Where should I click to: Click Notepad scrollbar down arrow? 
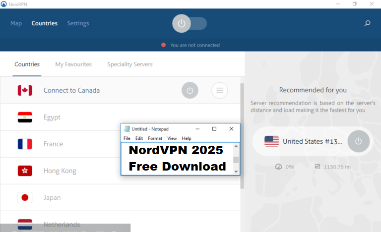click(x=236, y=171)
